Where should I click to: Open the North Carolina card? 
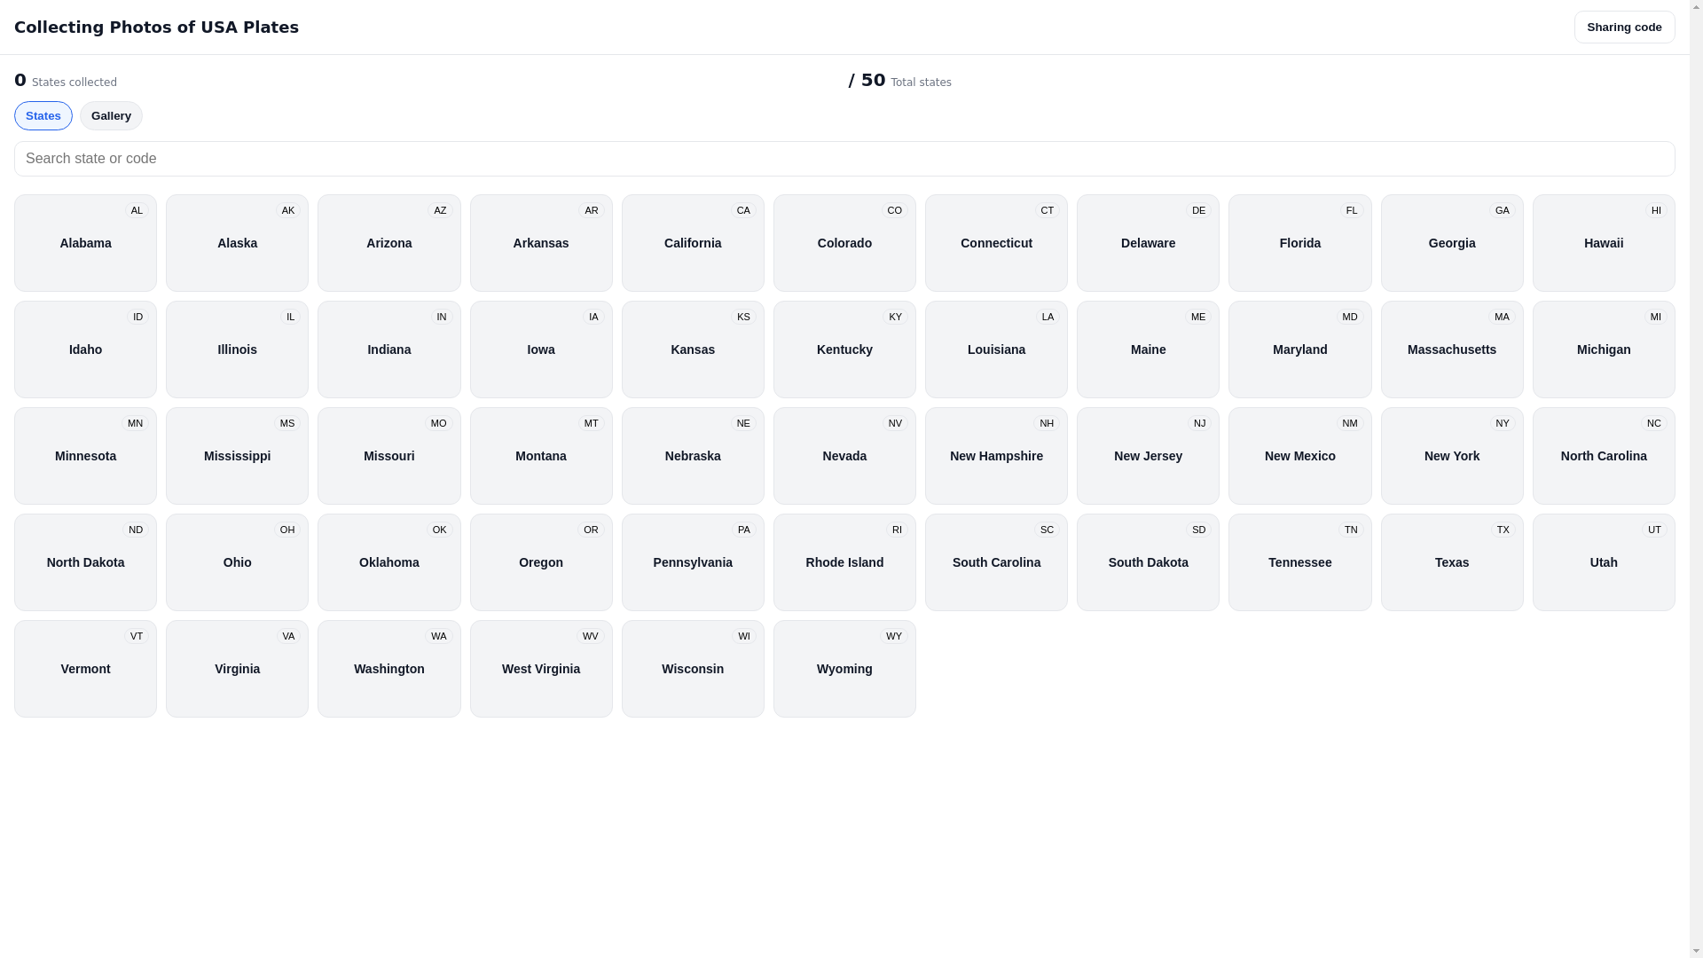[x=1604, y=456]
